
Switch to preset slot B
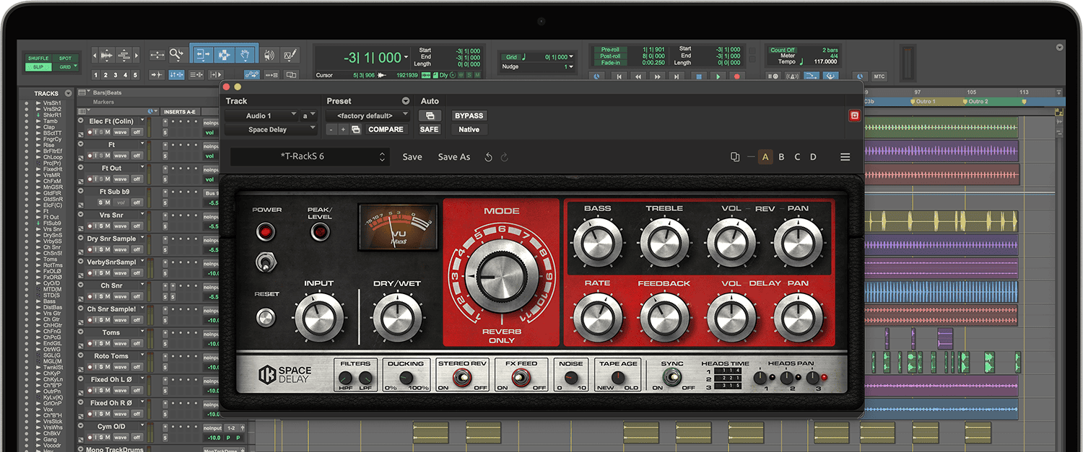pos(781,157)
